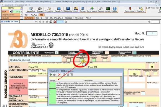Open Opzioni wrench icon
The height and width of the screenshot is (107, 161).
(101, 10)
